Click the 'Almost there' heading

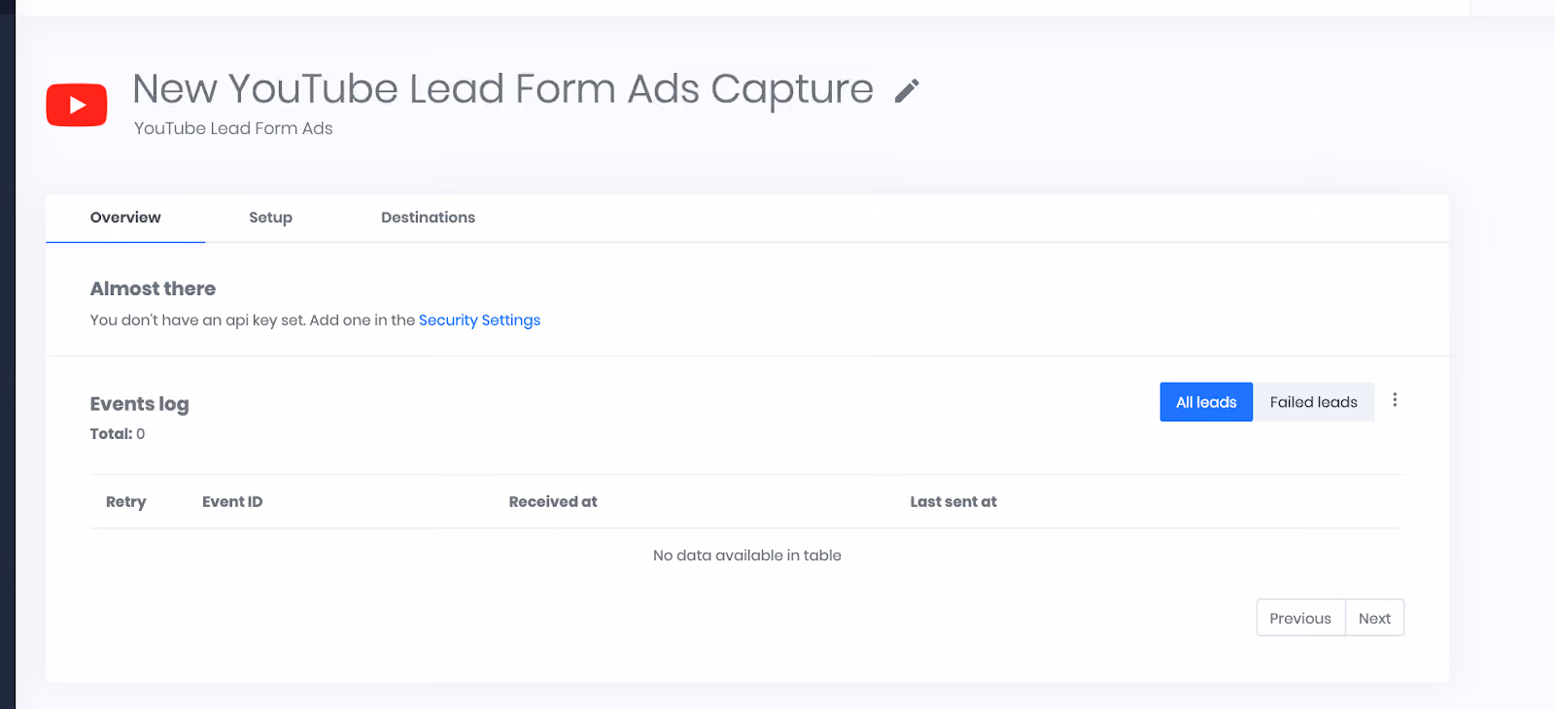click(x=153, y=288)
